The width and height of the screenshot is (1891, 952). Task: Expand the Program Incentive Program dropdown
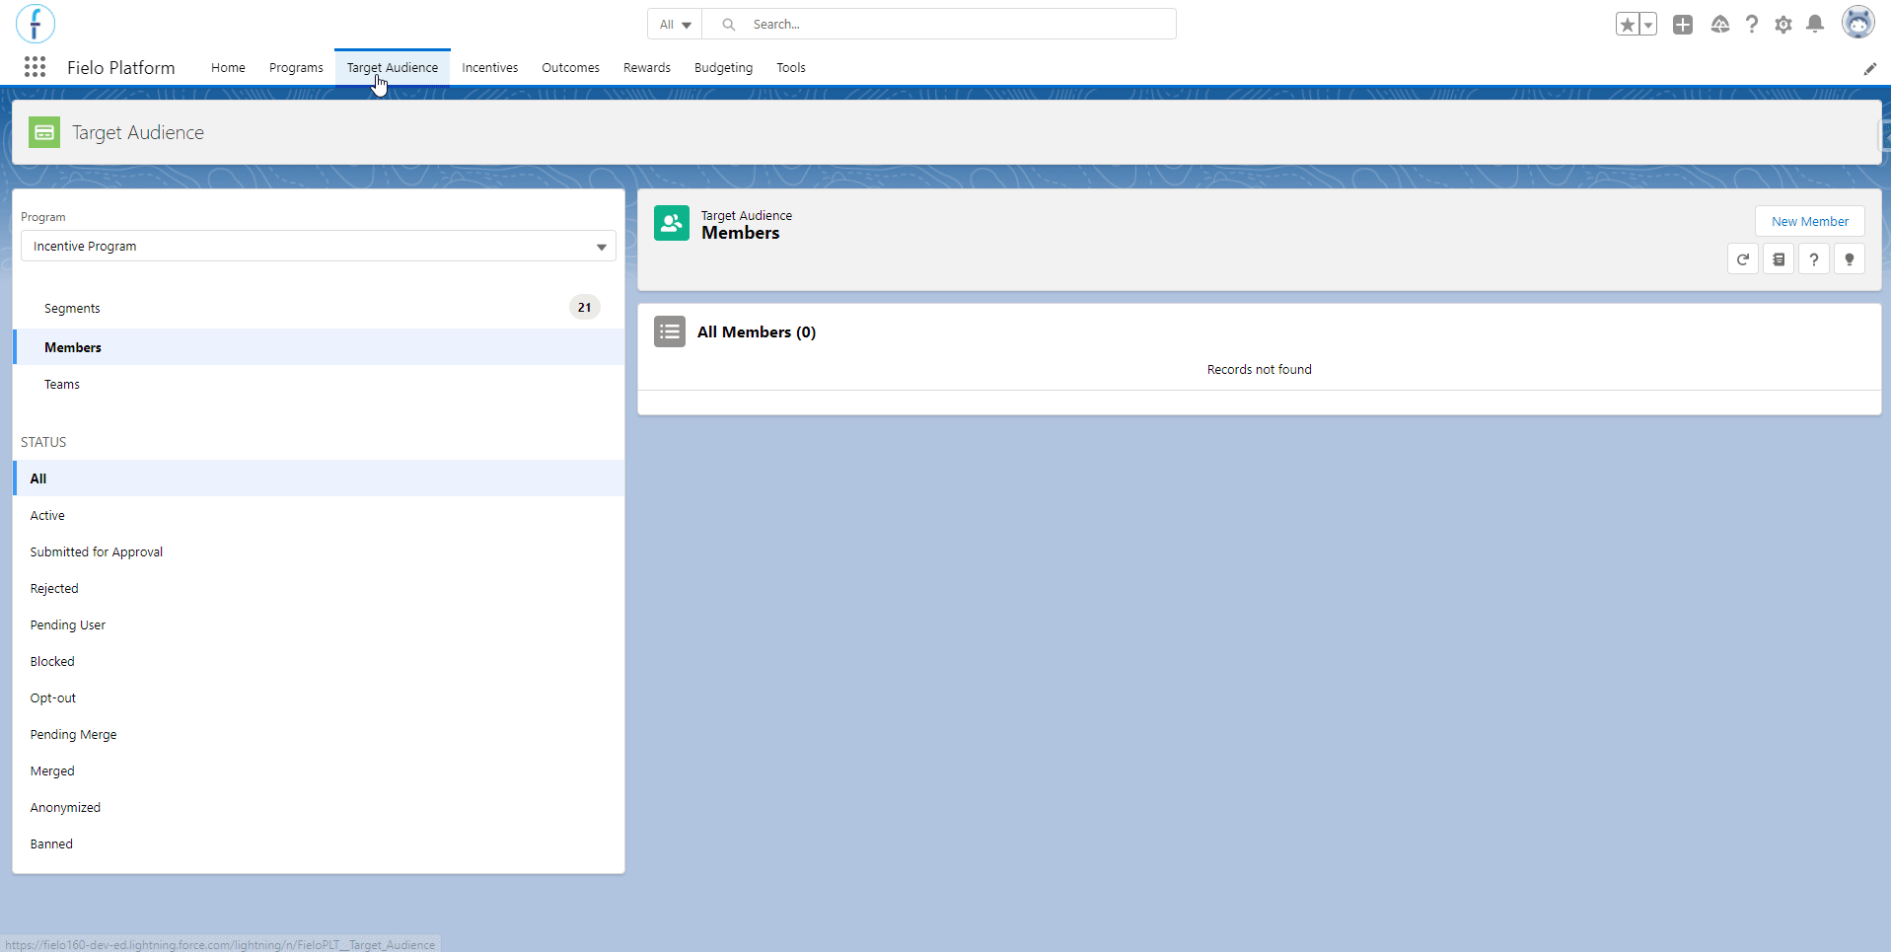[x=319, y=246]
